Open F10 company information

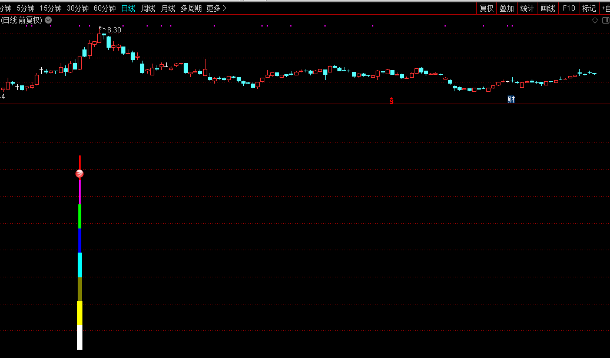(569, 8)
